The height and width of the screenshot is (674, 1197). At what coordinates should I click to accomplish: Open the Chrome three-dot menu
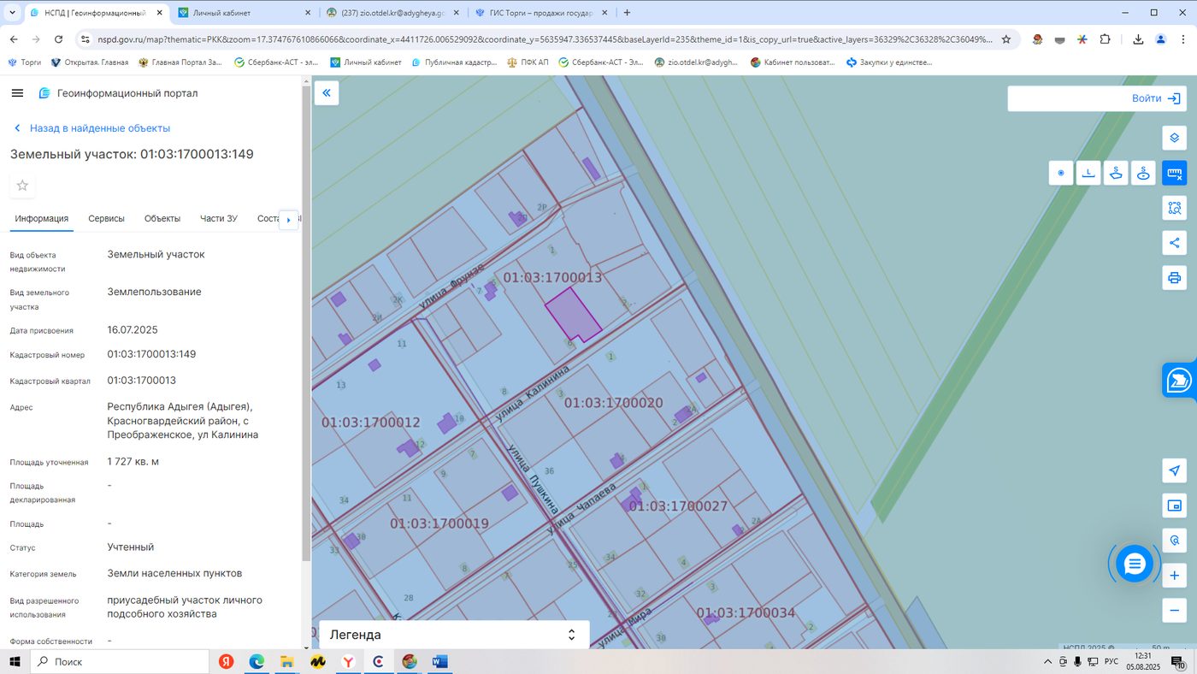pos(1182,39)
